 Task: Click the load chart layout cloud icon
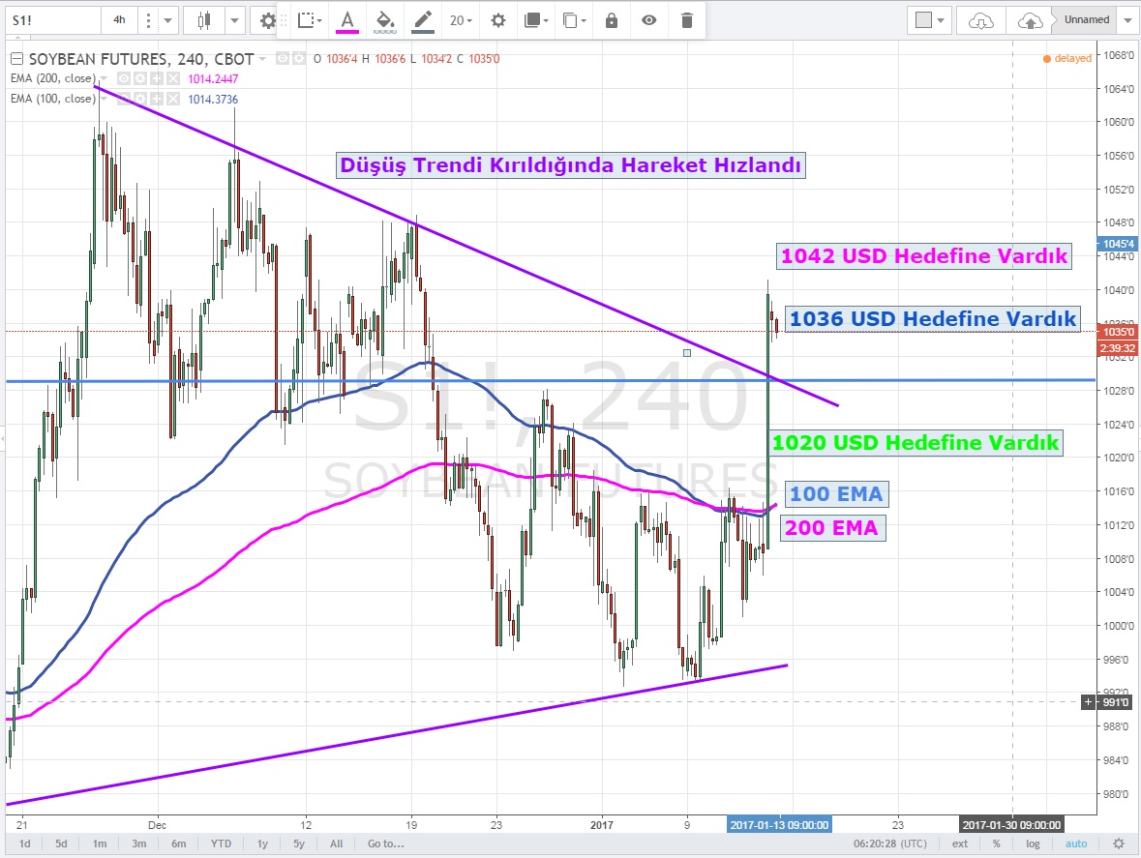pyautogui.click(x=981, y=19)
